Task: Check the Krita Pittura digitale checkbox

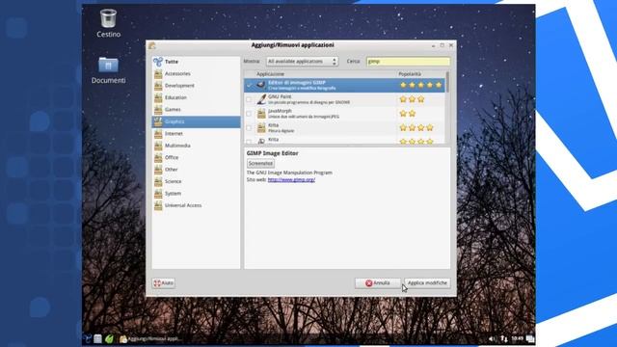Action: click(249, 128)
